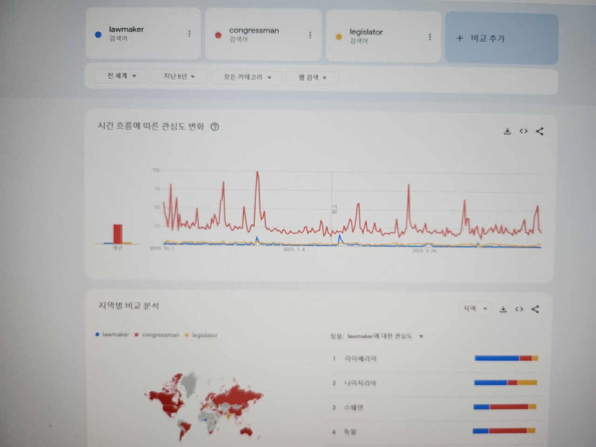Open the web search type dropdown

[x=312, y=78]
